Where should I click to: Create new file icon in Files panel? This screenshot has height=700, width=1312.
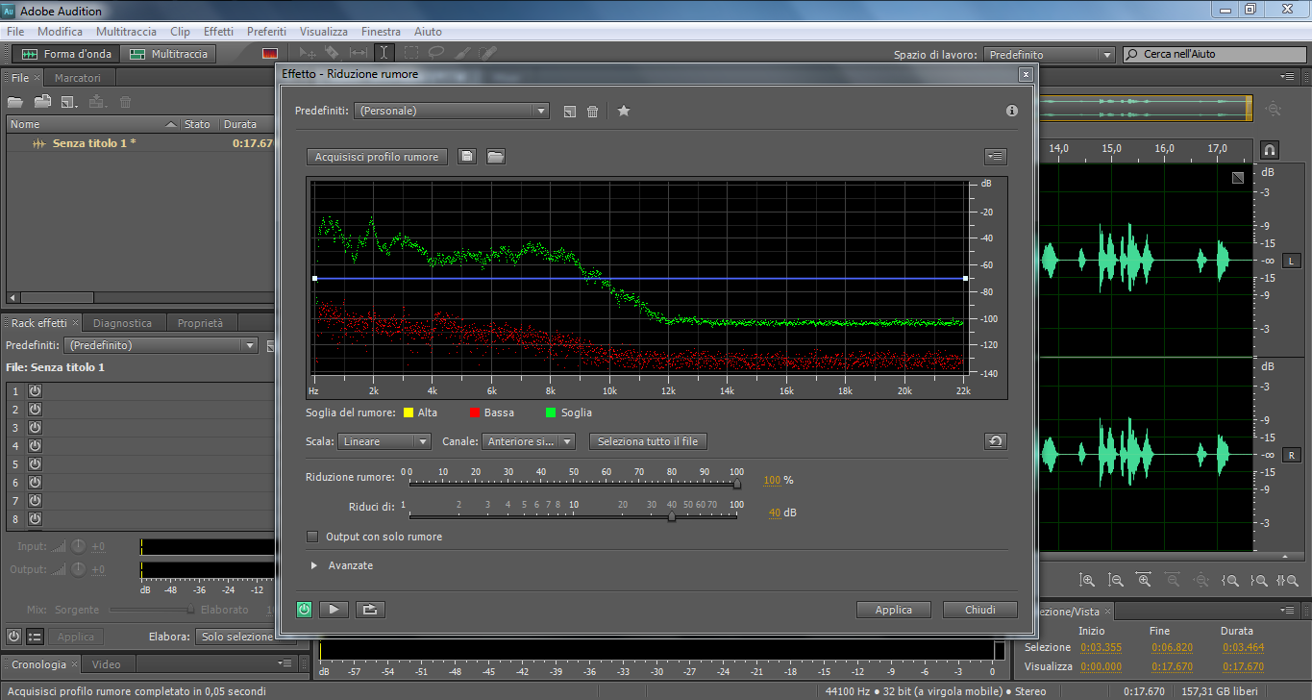click(x=69, y=101)
